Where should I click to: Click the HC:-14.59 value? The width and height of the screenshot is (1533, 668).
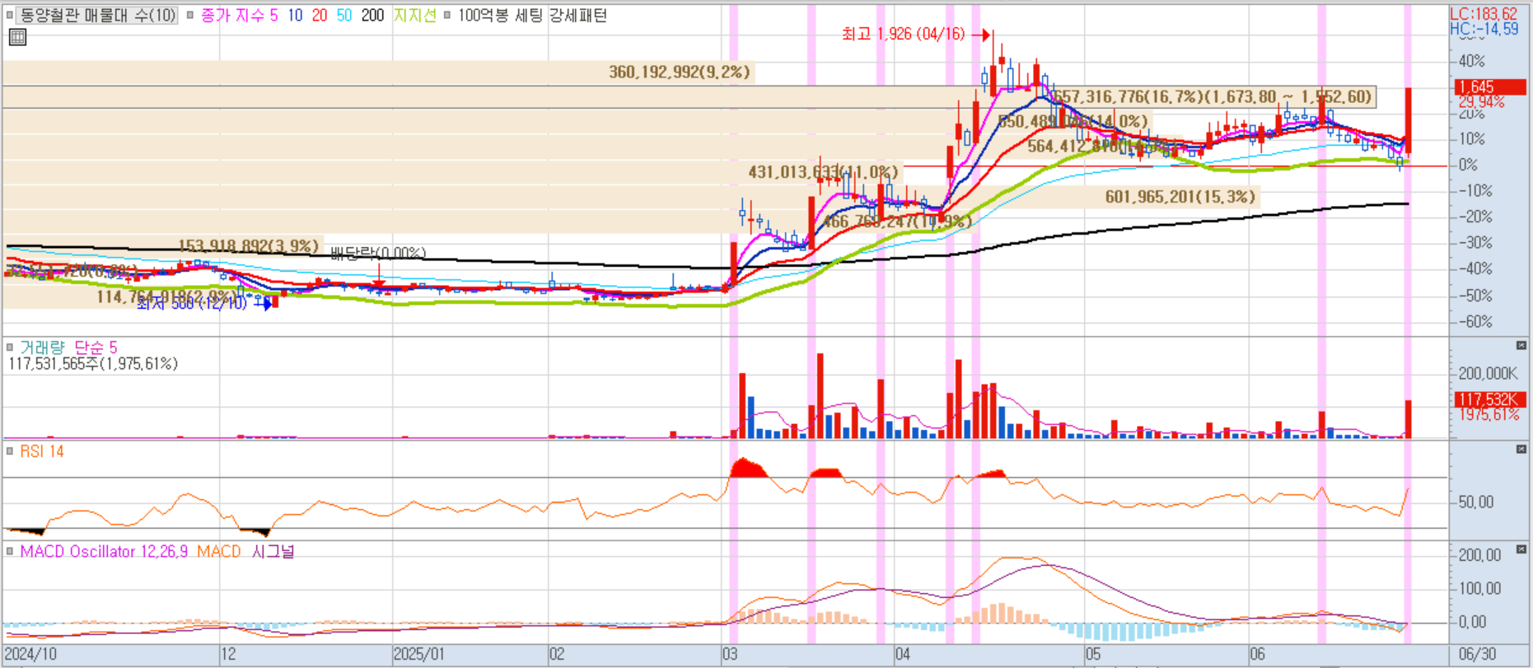[x=1484, y=29]
